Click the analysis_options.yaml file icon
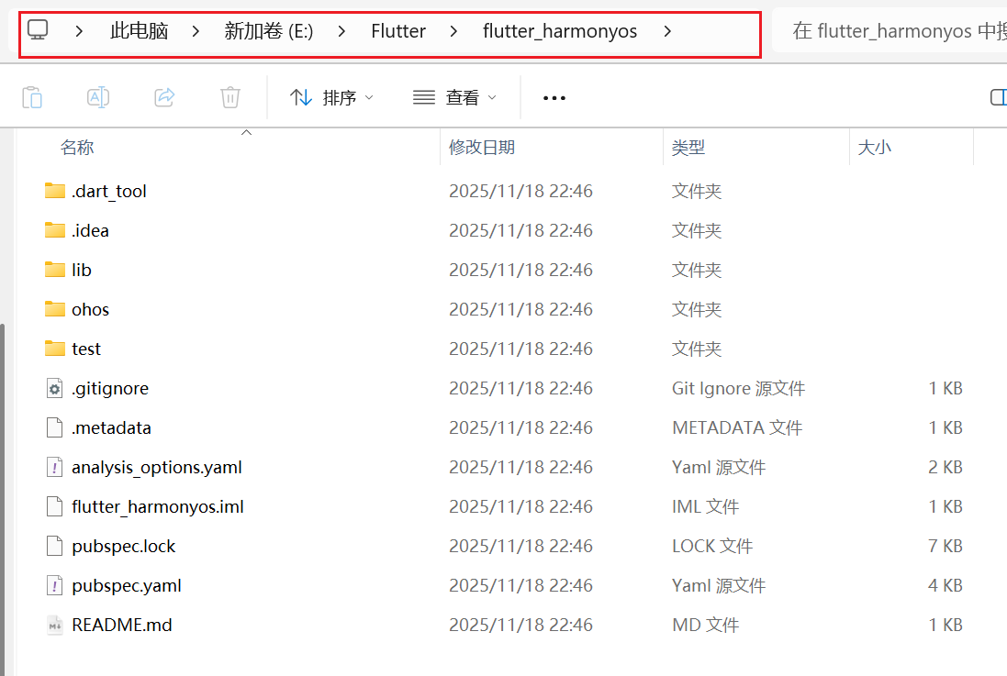Image resolution: width=1007 pixels, height=676 pixels. point(55,468)
